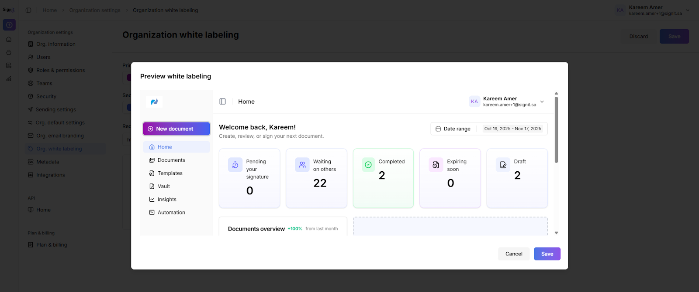Screen dimensions: 699x292
Task: Open Insights in the preview sidebar
Action: click(167, 200)
